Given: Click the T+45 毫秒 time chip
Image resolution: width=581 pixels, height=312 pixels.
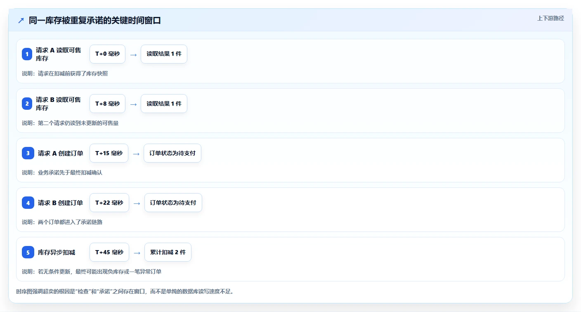Looking at the screenshot, I should pyautogui.click(x=109, y=252).
